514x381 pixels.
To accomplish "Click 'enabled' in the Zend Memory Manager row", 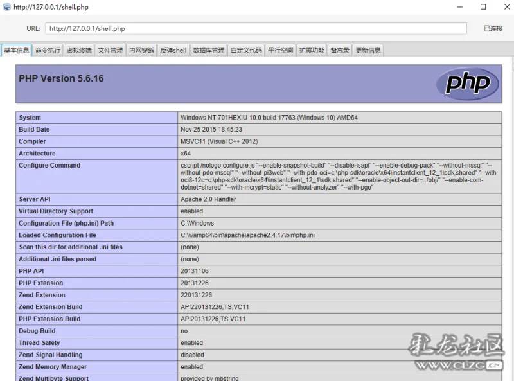I will click(x=191, y=367).
